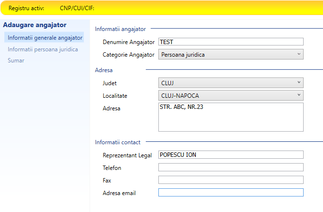This screenshot has width=323, height=212.
Task: Click the Fax input field
Action: [231, 180]
